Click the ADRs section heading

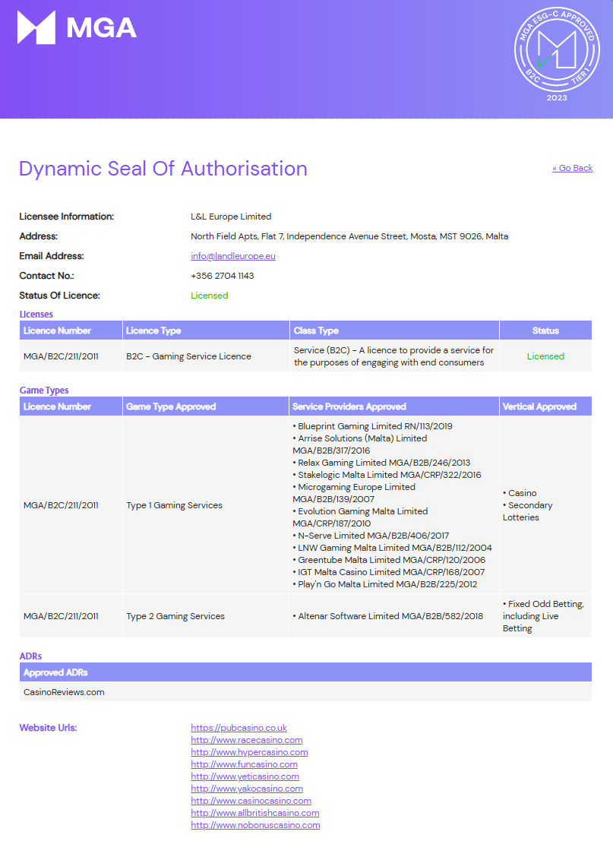tap(30, 656)
